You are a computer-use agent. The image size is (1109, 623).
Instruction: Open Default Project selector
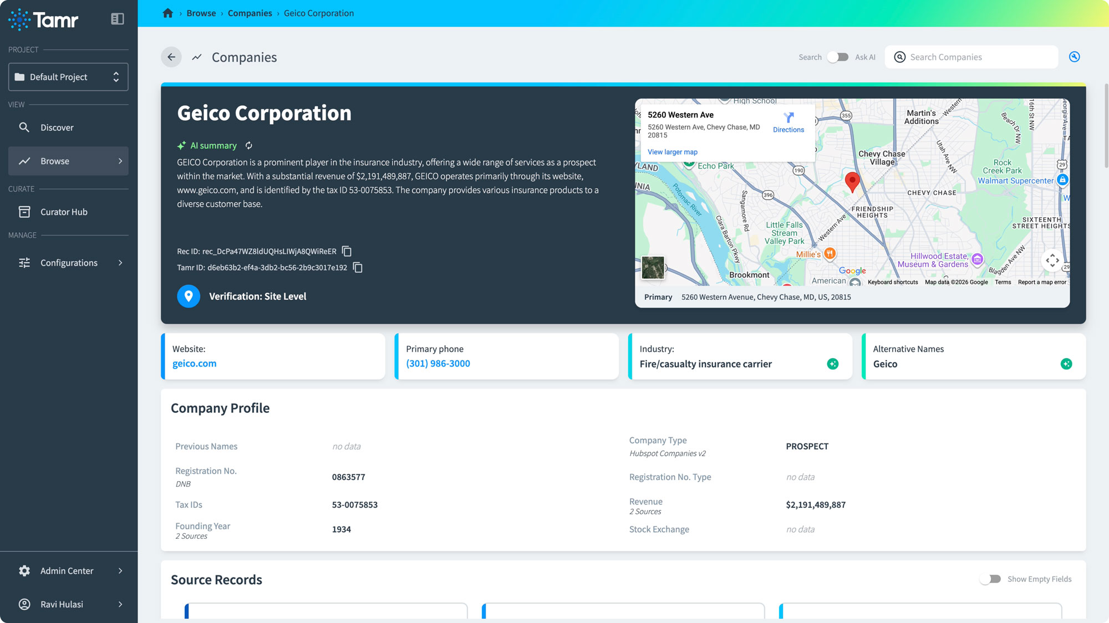(x=68, y=77)
